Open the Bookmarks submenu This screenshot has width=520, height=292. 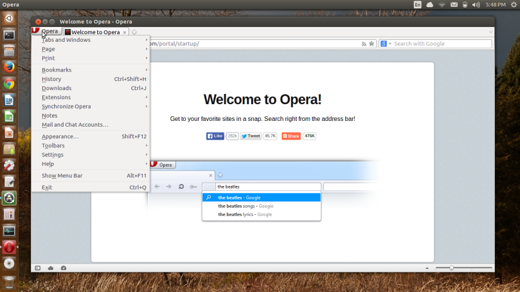(x=91, y=69)
